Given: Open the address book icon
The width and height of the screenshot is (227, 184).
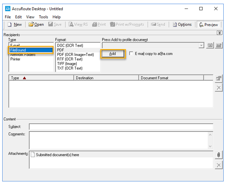Looking at the screenshot, I should coord(210,46).
